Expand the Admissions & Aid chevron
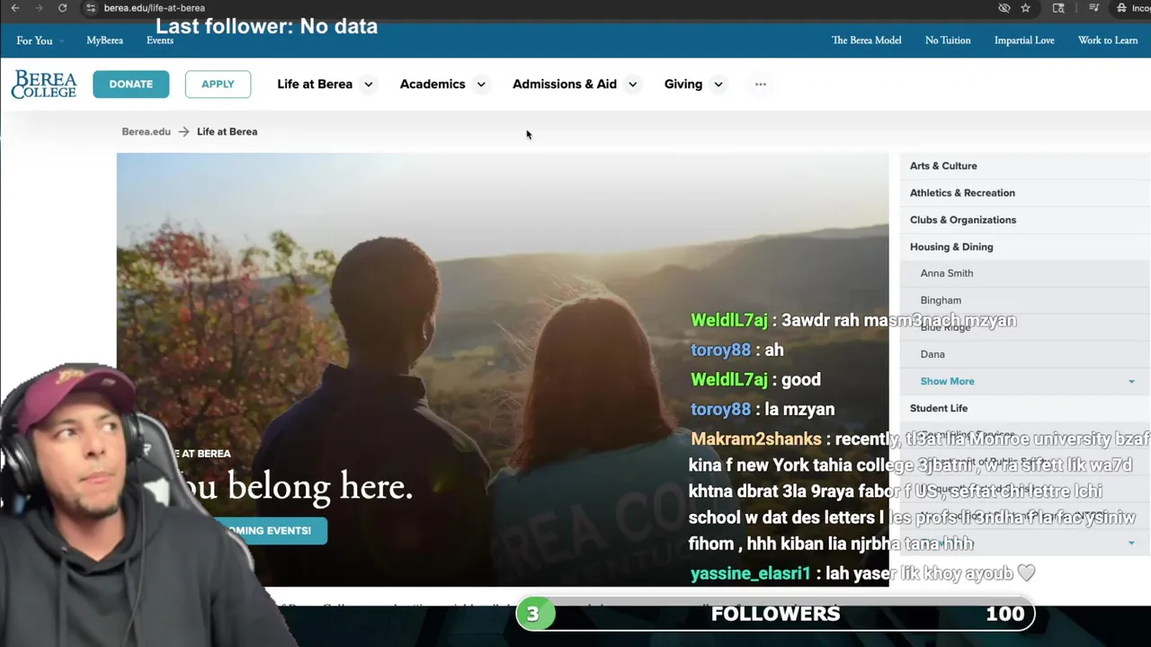The image size is (1151, 647). (632, 84)
